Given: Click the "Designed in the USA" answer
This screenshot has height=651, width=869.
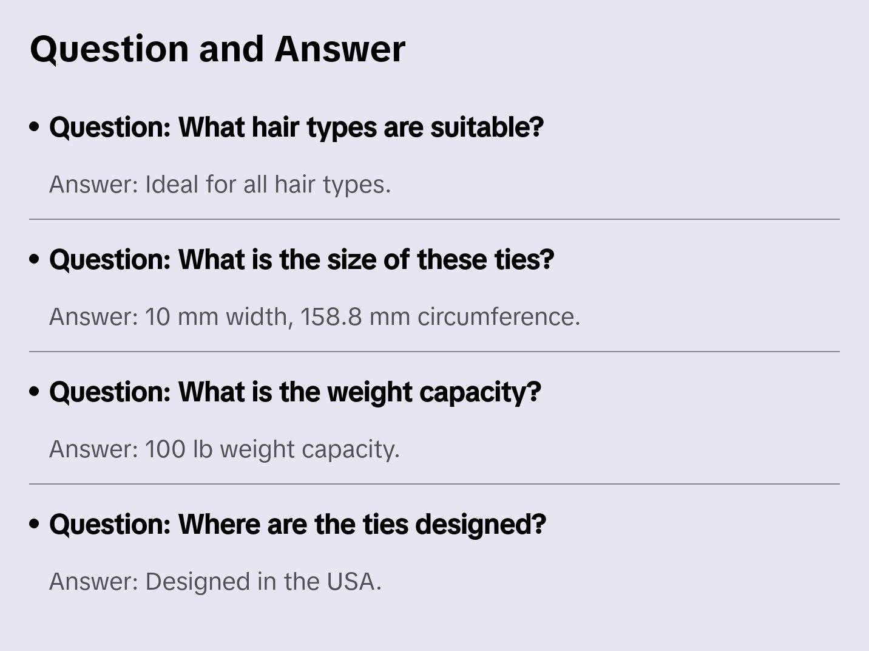Looking at the screenshot, I should point(215,582).
